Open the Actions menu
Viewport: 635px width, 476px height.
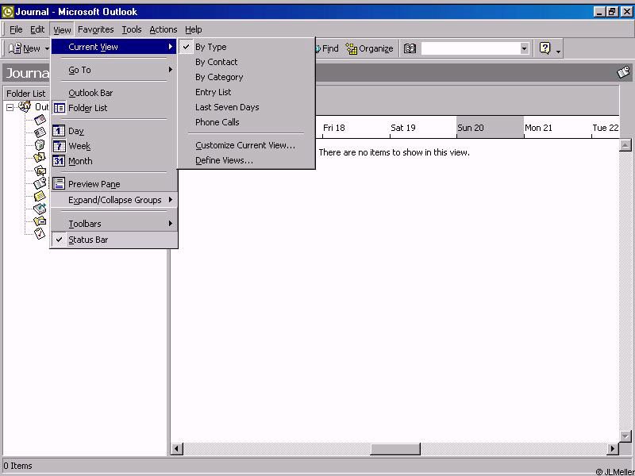[x=164, y=29]
